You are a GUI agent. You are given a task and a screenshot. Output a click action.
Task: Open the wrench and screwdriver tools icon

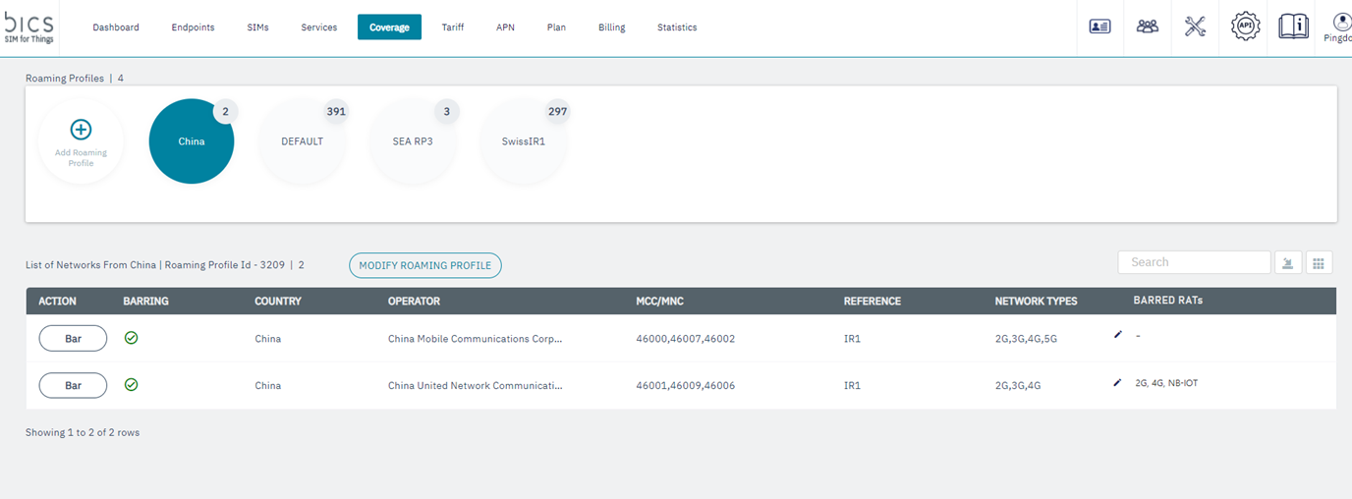point(1195,27)
